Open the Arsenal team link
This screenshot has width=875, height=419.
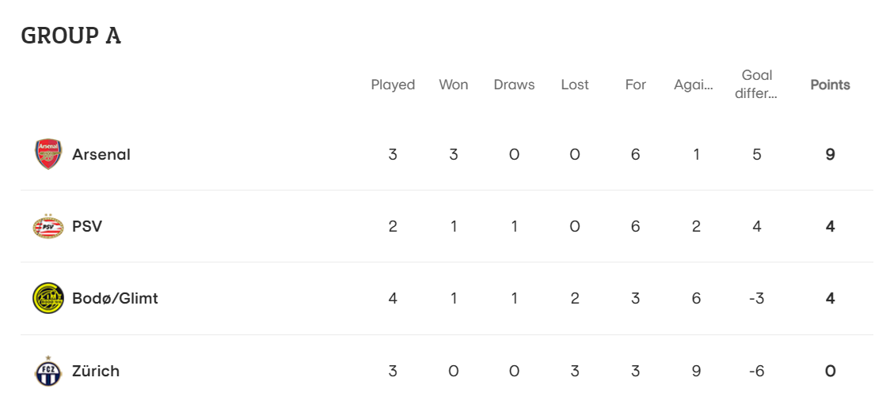coord(101,154)
